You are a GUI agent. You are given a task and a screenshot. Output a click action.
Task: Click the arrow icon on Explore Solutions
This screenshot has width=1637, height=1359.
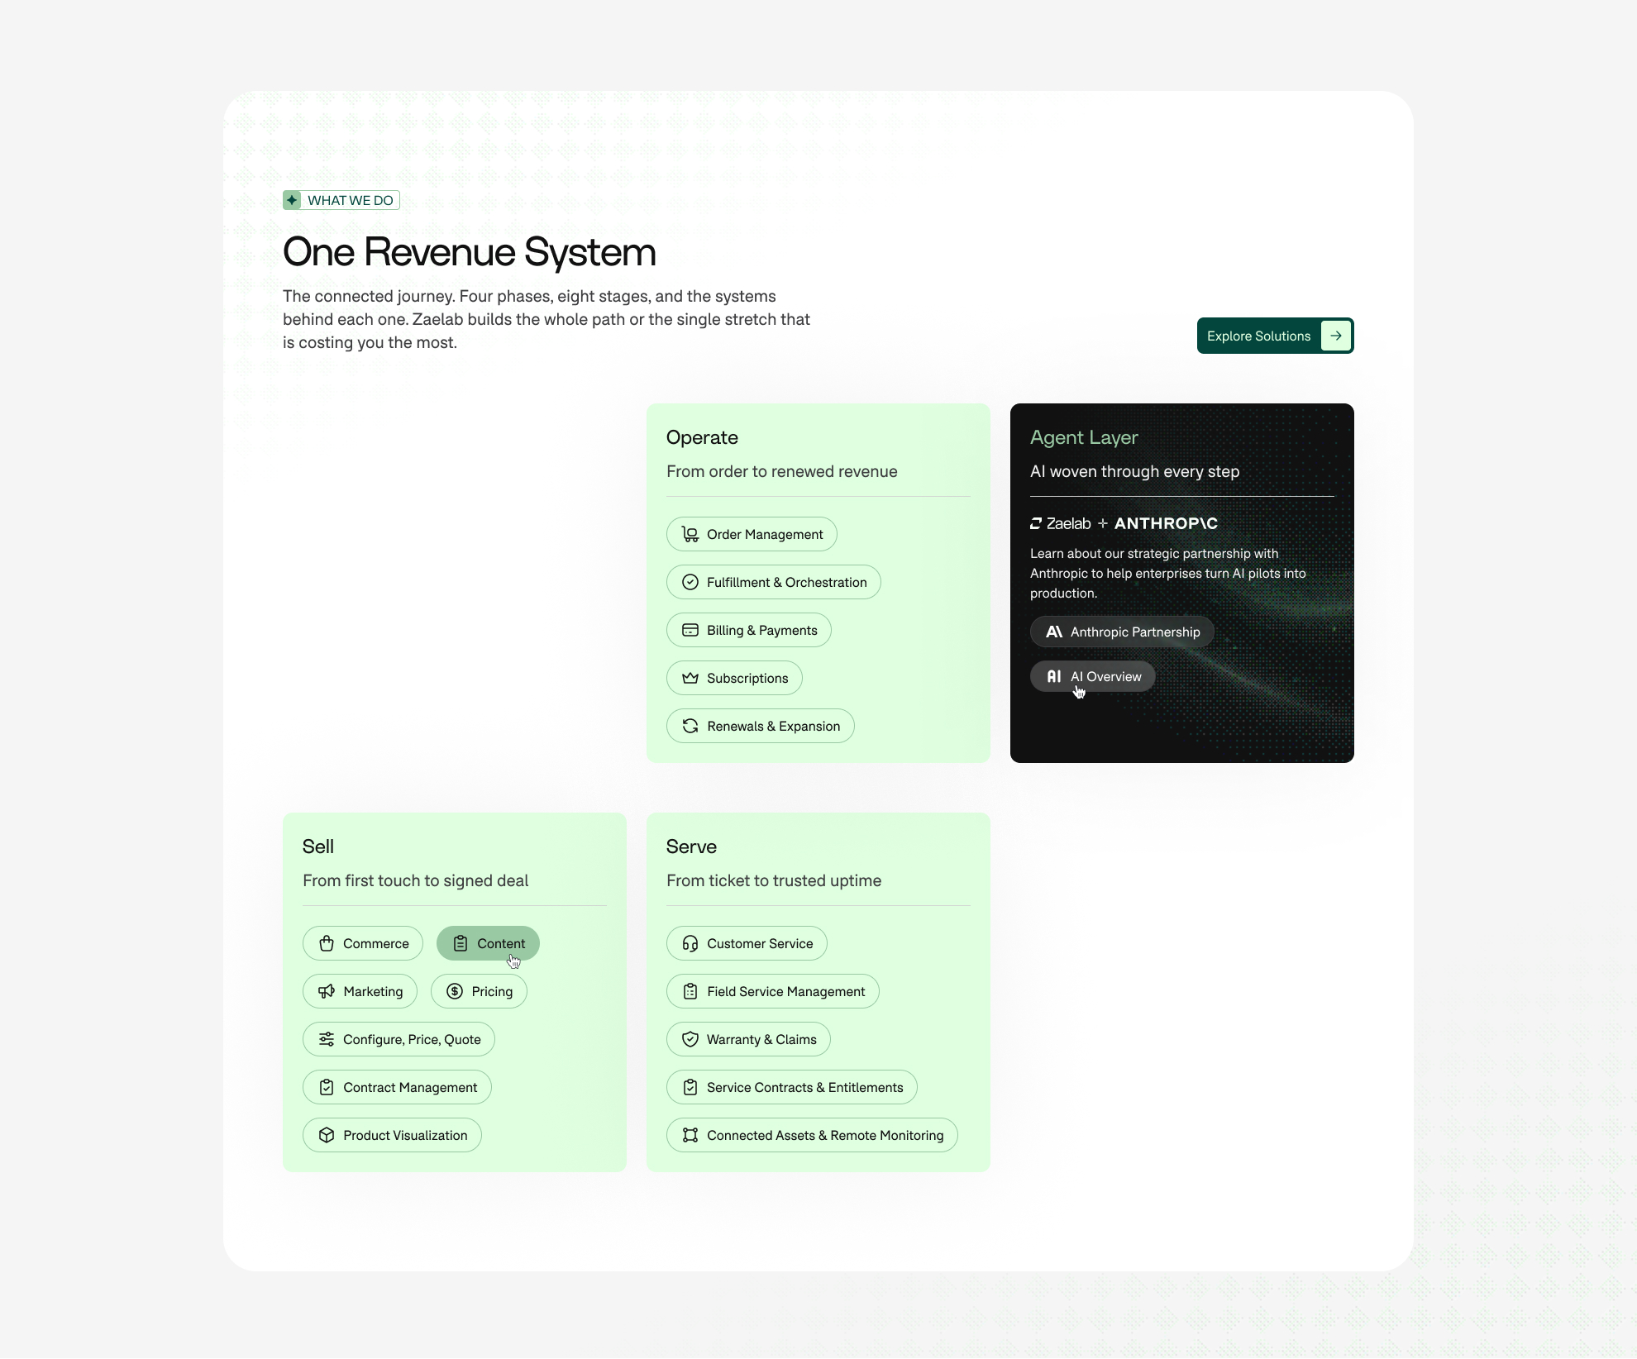coord(1336,336)
